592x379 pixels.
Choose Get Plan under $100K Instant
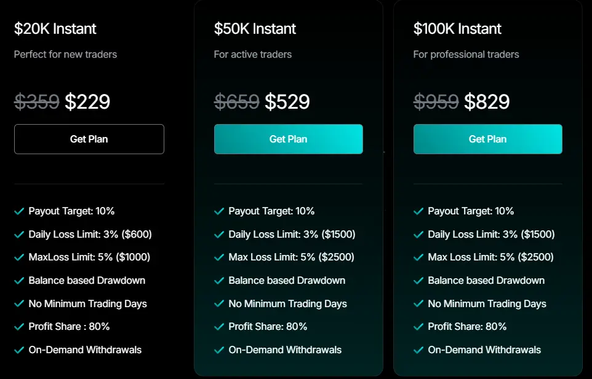(x=487, y=139)
